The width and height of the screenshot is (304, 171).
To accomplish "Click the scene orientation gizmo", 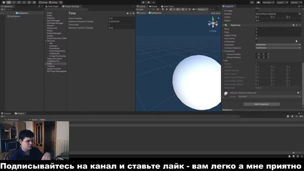I will coord(213,23).
